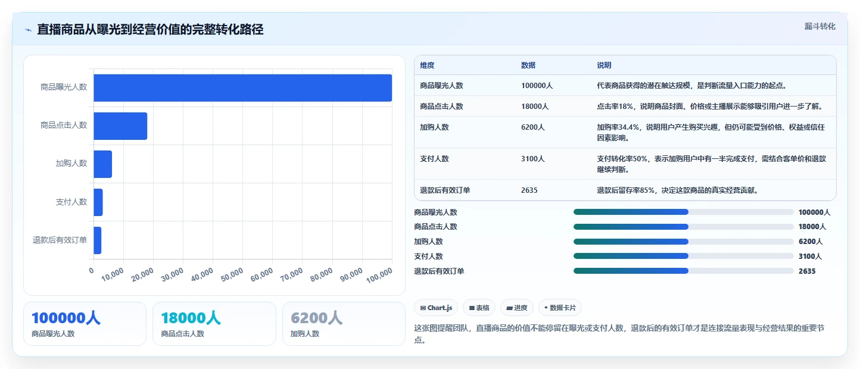Click the chart y-axis label 商品点击人数

click(x=64, y=125)
